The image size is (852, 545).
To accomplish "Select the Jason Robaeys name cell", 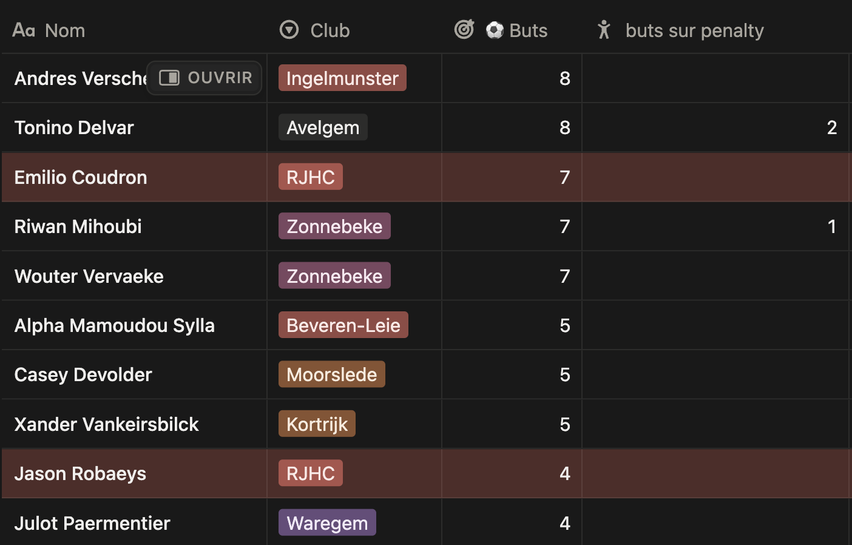I will [x=80, y=473].
